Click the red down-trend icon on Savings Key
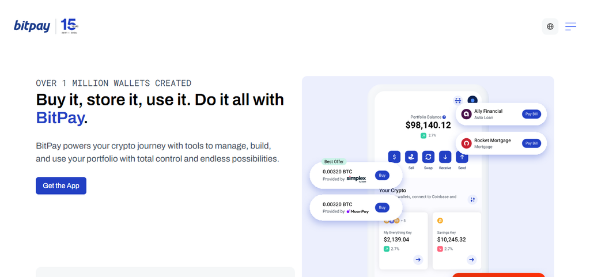The width and height of the screenshot is (590, 277). click(x=440, y=249)
